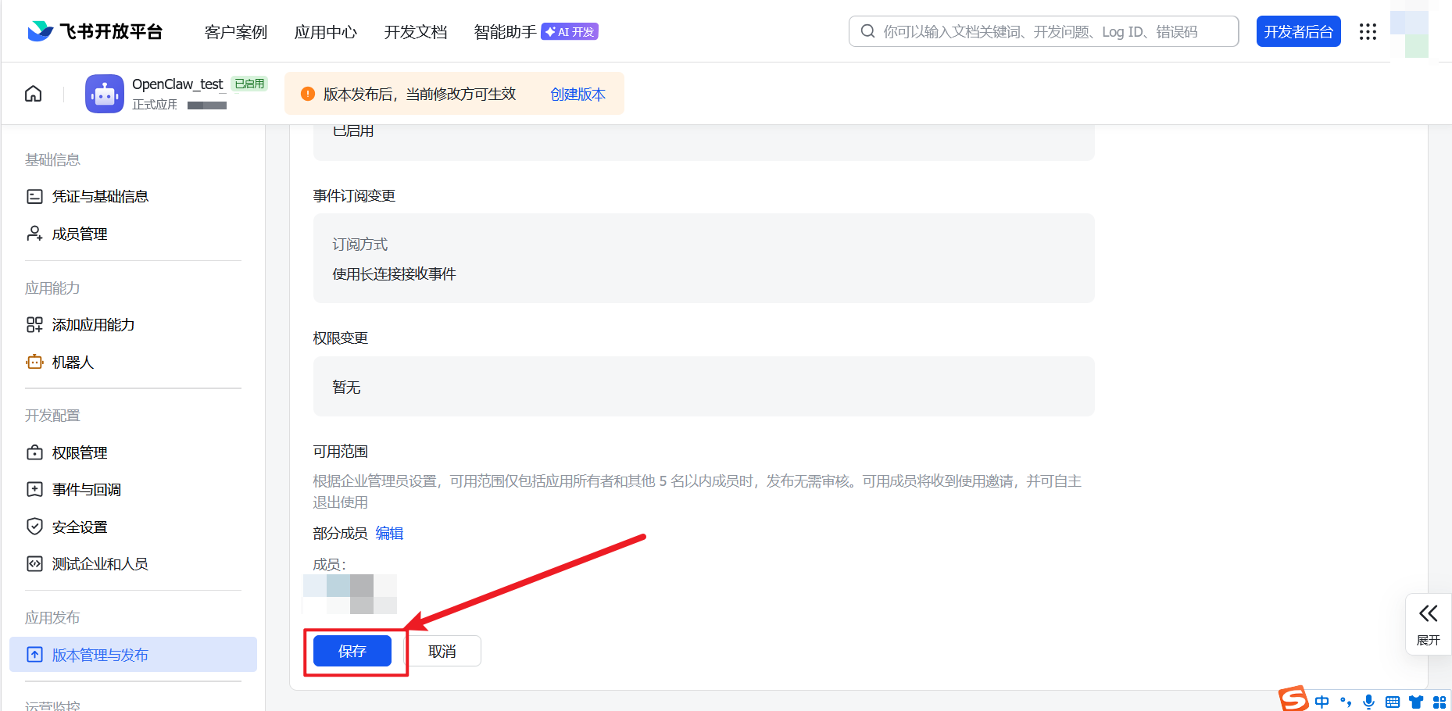Select 测试企业和人员 in the sidebar
The height and width of the screenshot is (711, 1452).
(99, 563)
